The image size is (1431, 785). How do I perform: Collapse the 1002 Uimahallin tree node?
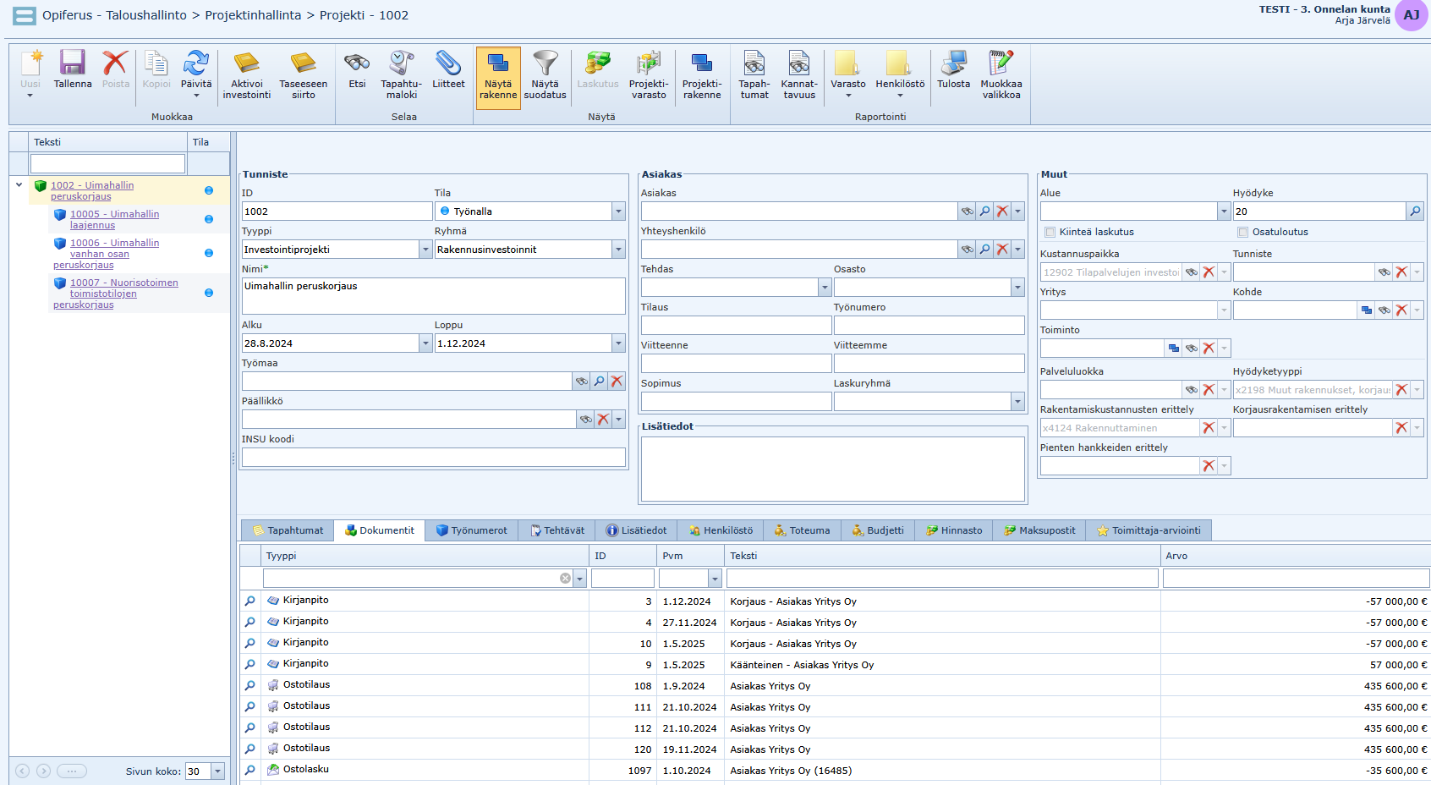19,185
